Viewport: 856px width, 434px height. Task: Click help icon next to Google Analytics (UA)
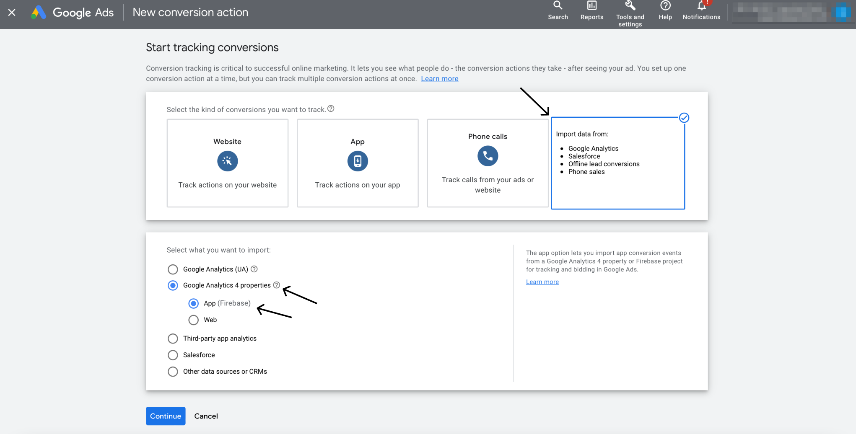click(x=254, y=269)
